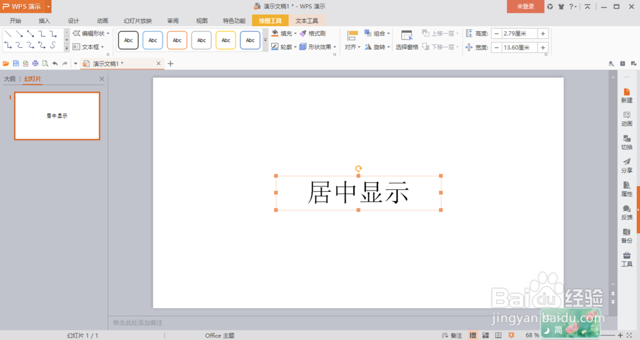Click the 未登录 login button
The width and height of the screenshot is (640, 340).
[525, 6]
